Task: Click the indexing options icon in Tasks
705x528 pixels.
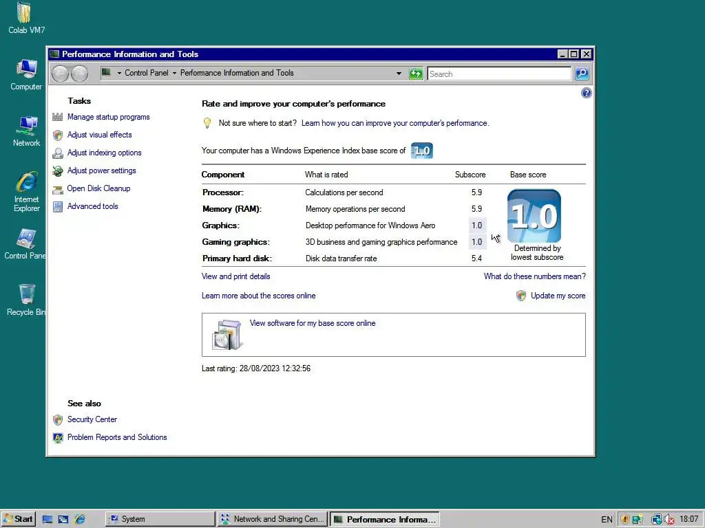Action: 58,153
